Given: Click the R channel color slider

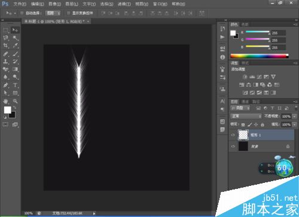Looking at the screenshot, I should [258, 32].
